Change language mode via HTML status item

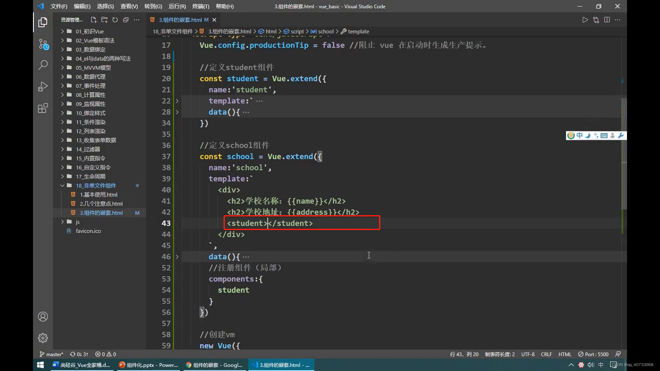click(x=565, y=354)
